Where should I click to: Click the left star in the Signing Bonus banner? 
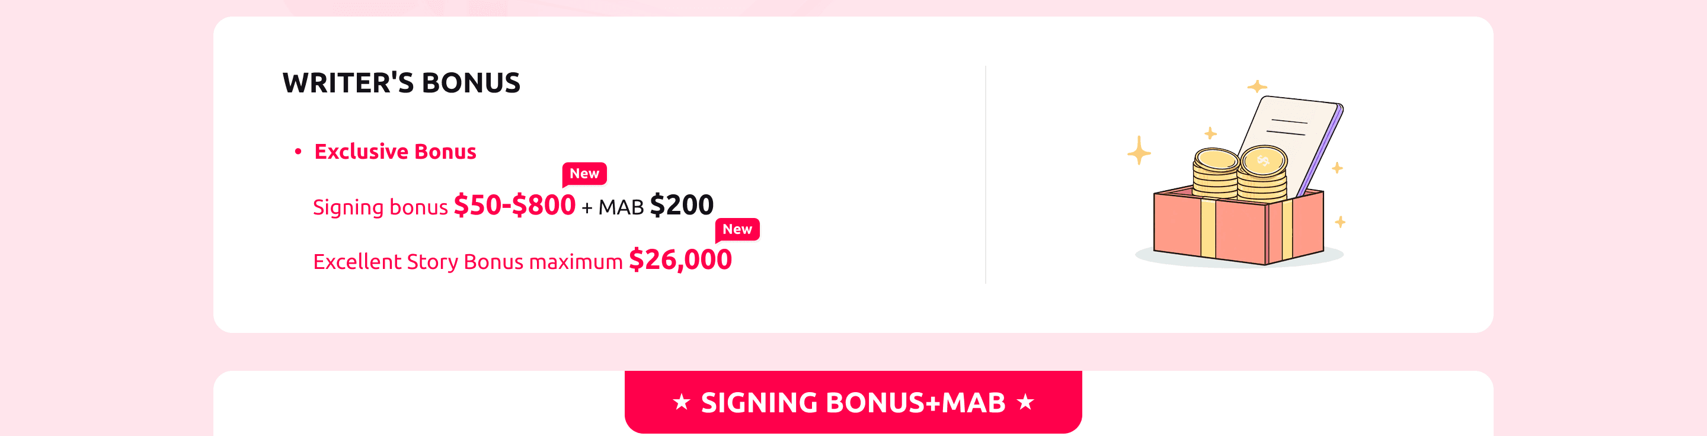coord(681,402)
